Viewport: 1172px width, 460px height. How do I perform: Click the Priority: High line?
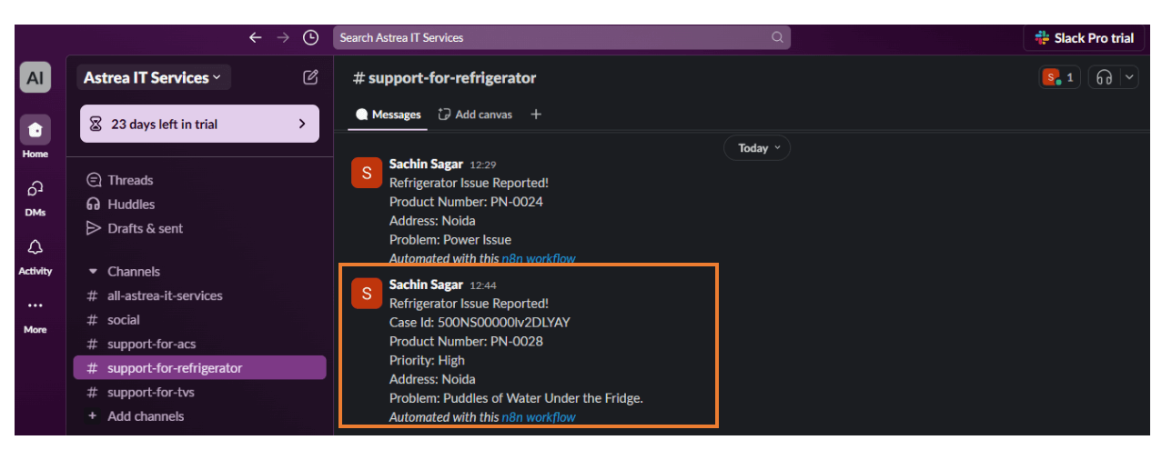pyautogui.click(x=427, y=360)
